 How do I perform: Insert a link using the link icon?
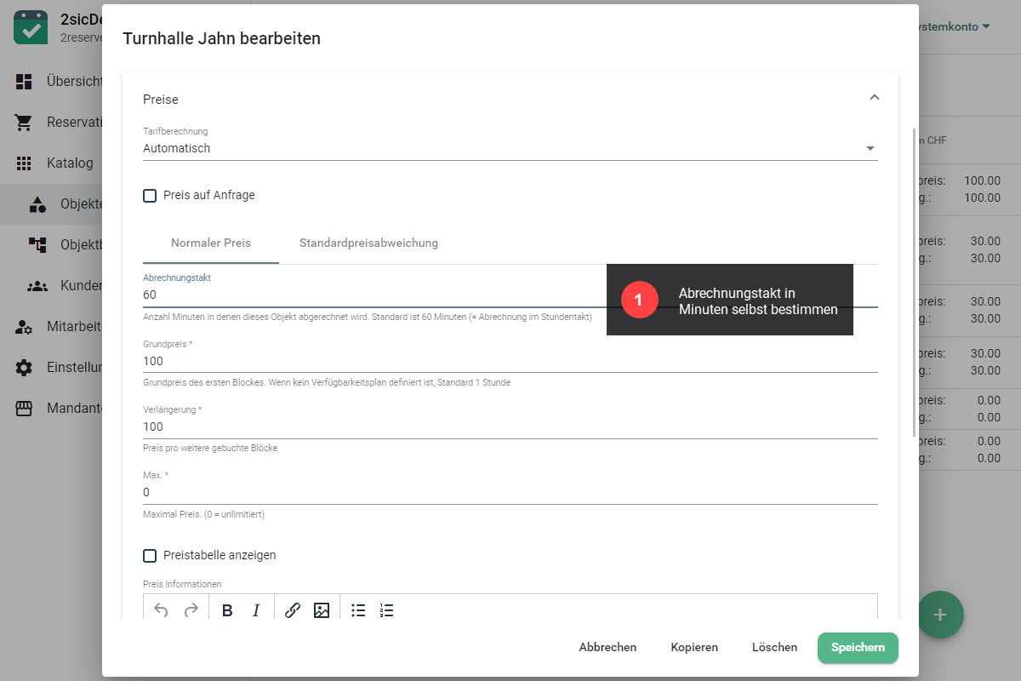293,610
